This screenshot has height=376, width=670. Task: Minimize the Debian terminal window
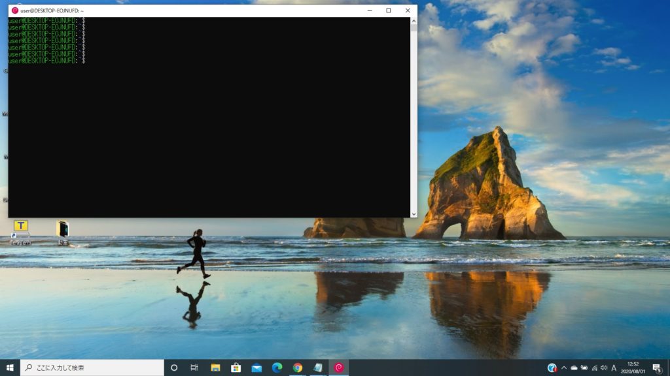(370, 10)
